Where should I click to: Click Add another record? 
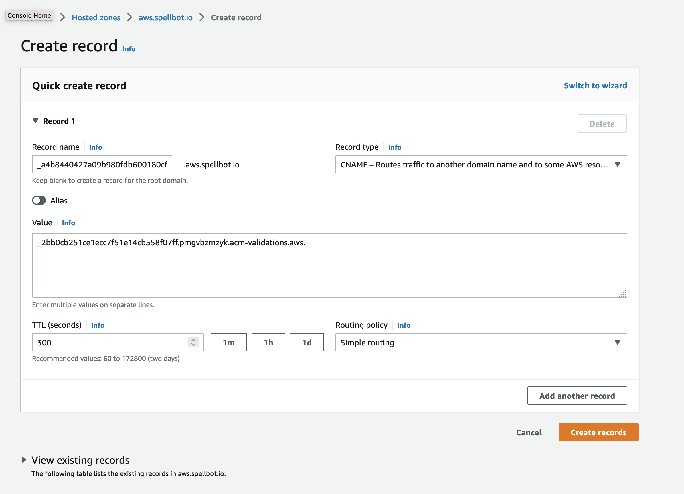tap(577, 395)
